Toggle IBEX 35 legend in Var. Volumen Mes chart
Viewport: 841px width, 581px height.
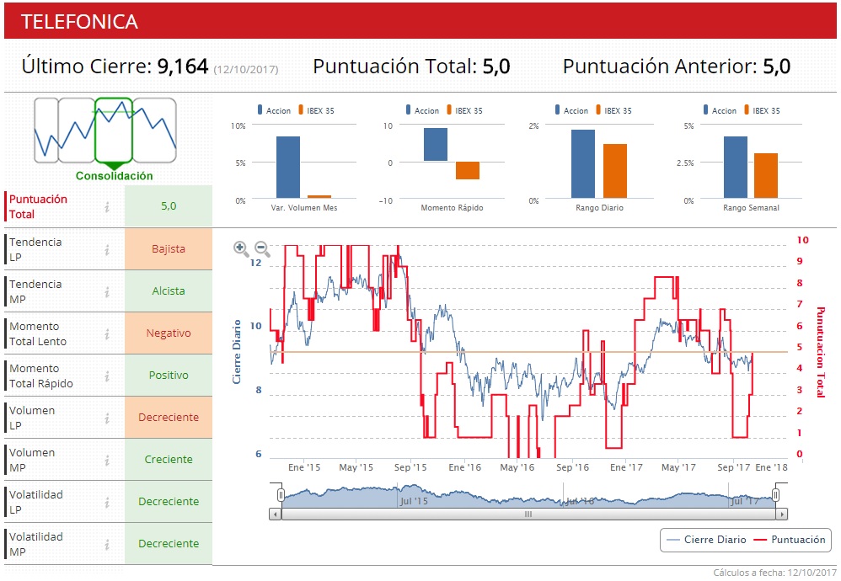pos(316,110)
